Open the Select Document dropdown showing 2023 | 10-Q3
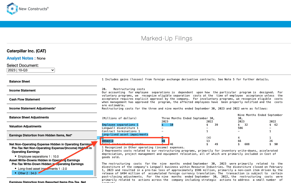Image resolution: width=291 pixels, height=183 pixels. pos(31,70)
